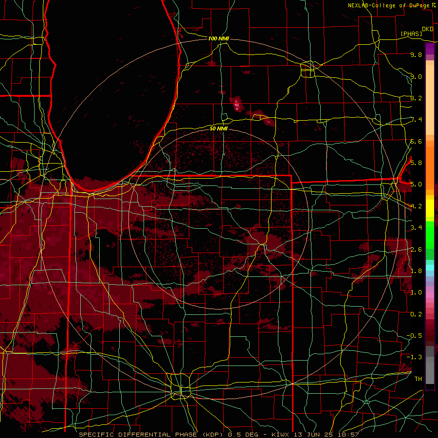Click the DKD label above the color scale
The image size is (438, 438).
pyautogui.click(x=428, y=29)
